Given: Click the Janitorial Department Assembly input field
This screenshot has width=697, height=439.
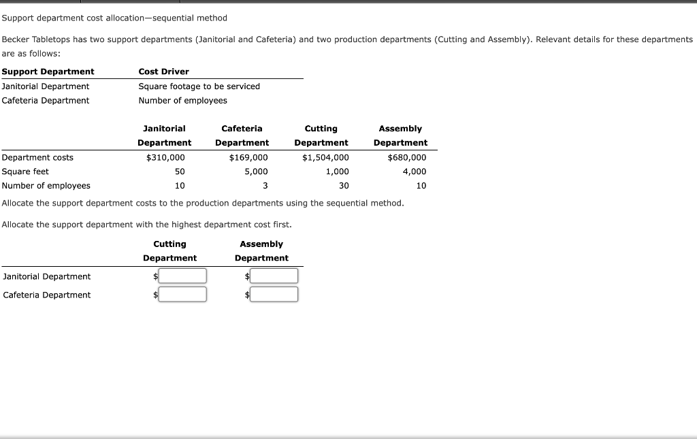Looking at the screenshot, I should [x=274, y=276].
